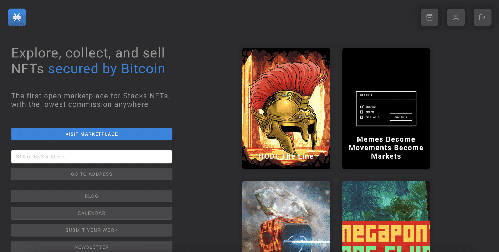Click the Go To Address button
The height and width of the screenshot is (252, 499).
click(92, 174)
